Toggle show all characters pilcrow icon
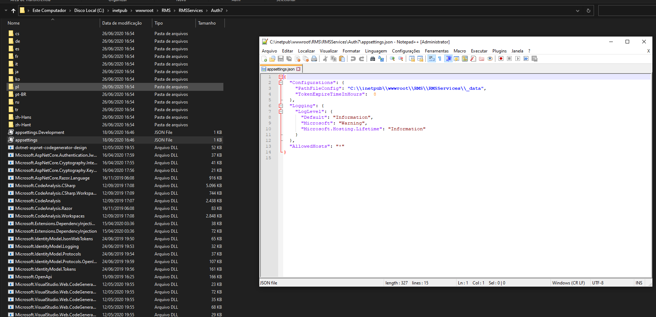Viewport: 656px width, 317px height. (x=440, y=59)
